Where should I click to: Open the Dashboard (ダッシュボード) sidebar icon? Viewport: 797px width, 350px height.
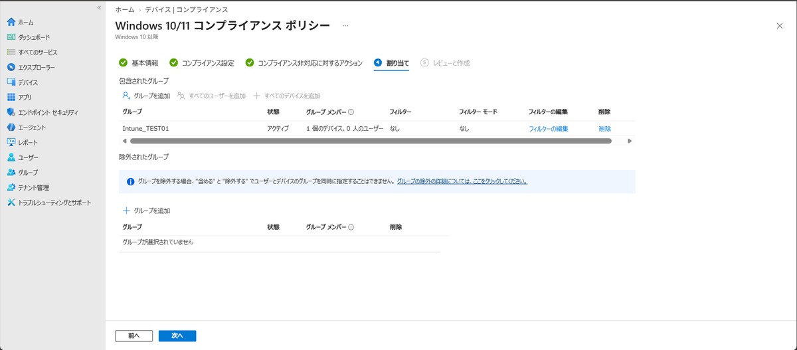(11, 37)
